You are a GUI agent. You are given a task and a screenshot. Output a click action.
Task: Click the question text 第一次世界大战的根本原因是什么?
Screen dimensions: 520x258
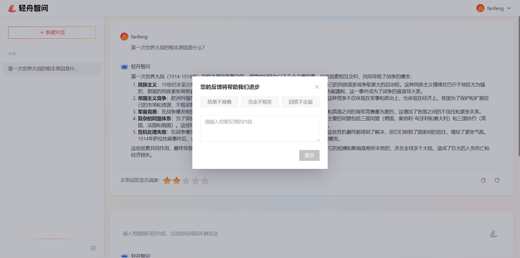[x=168, y=48]
